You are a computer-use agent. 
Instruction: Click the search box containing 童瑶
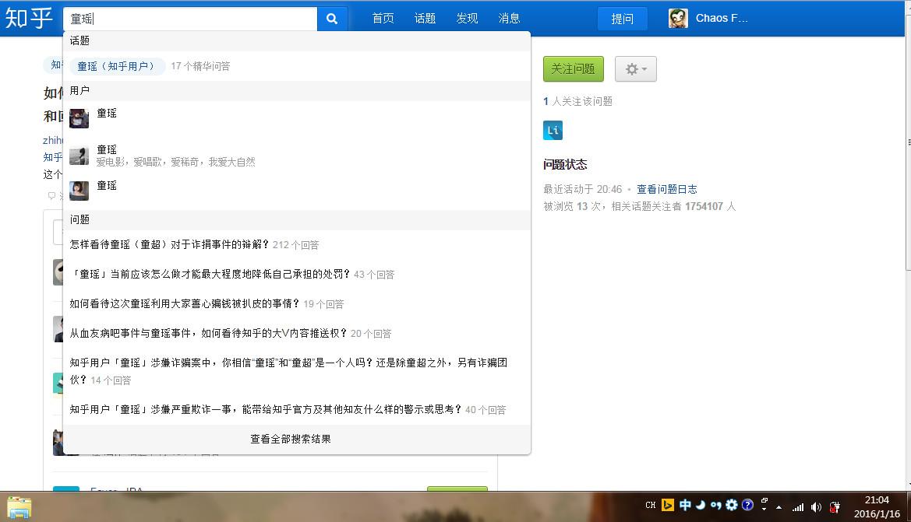point(190,19)
